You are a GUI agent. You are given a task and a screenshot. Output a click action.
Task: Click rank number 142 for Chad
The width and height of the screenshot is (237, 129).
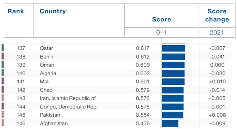(x=21, y=90)
